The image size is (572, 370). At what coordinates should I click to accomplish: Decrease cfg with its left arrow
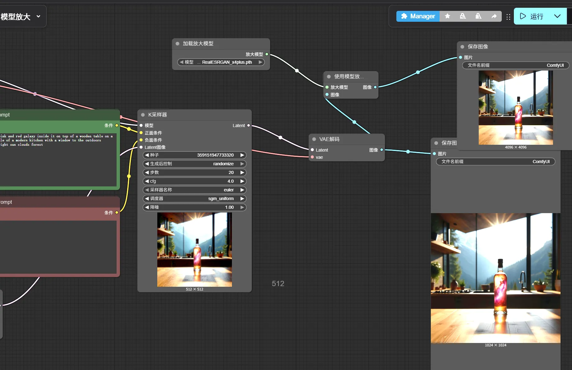click(x=147, y=181)
